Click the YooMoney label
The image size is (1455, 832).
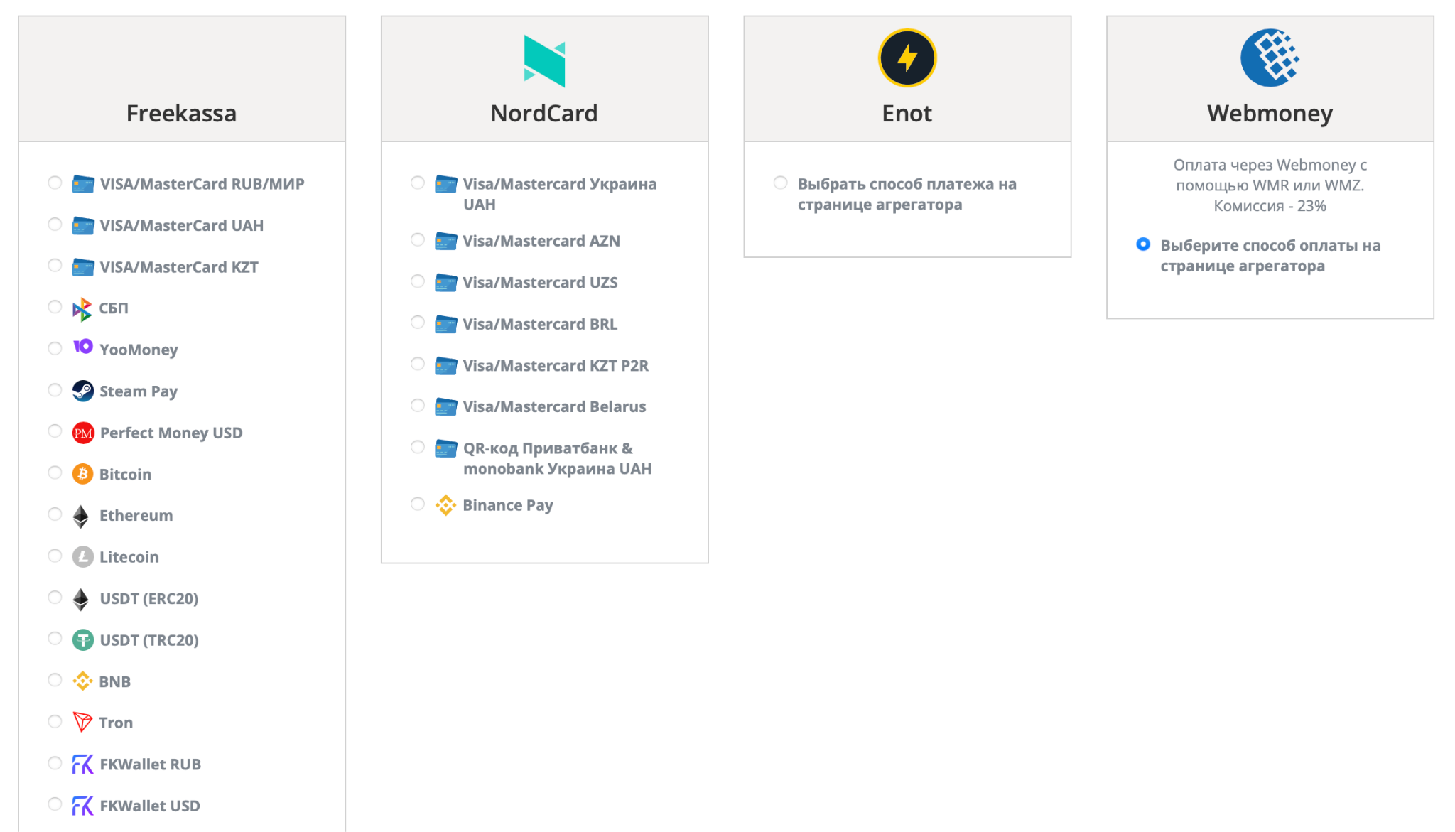click(139, 350)
